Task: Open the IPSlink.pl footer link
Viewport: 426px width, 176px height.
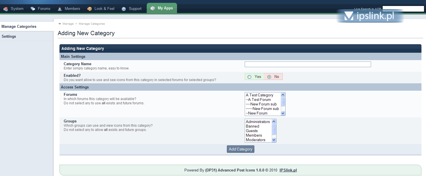Action: pyautogui.click(x=288, y=170)
